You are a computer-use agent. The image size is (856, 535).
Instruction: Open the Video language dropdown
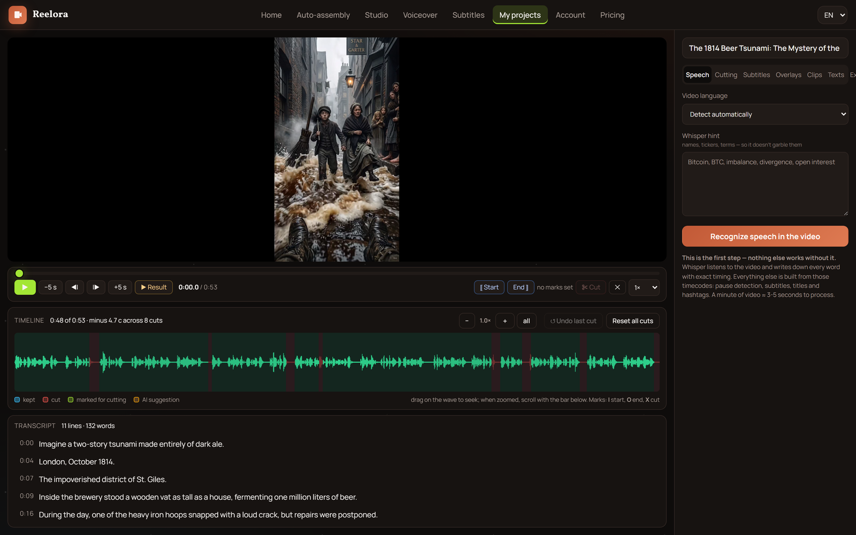(x=765, y=114)
